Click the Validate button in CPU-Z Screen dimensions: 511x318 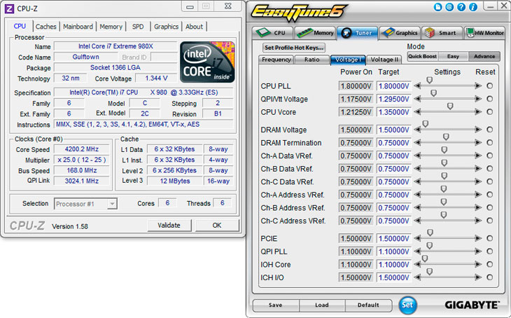(169, 226)
